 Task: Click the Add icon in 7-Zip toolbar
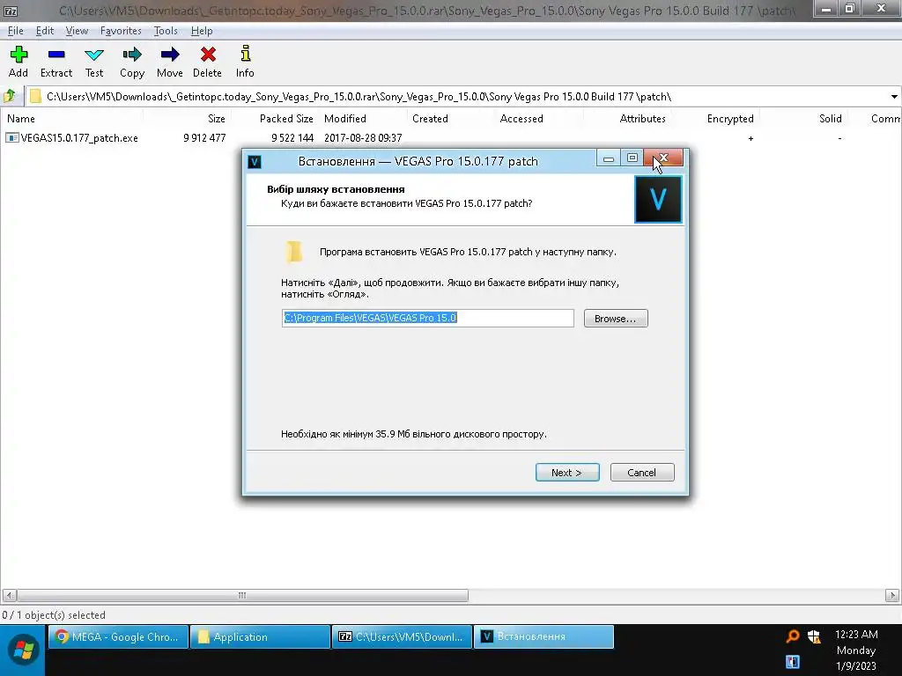pos(18,55)
